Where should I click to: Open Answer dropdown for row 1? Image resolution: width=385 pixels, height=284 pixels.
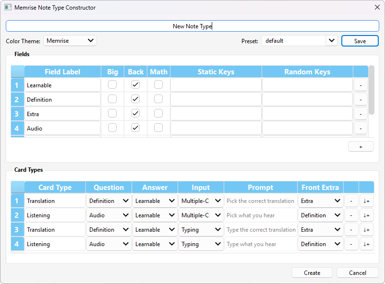[x=155, y=201]
